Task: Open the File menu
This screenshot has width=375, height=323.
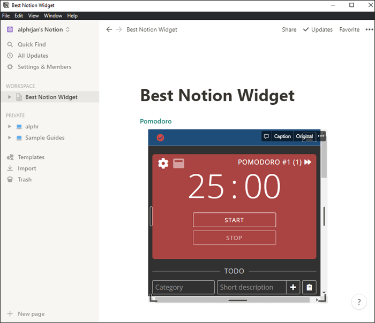Action: 6,16
